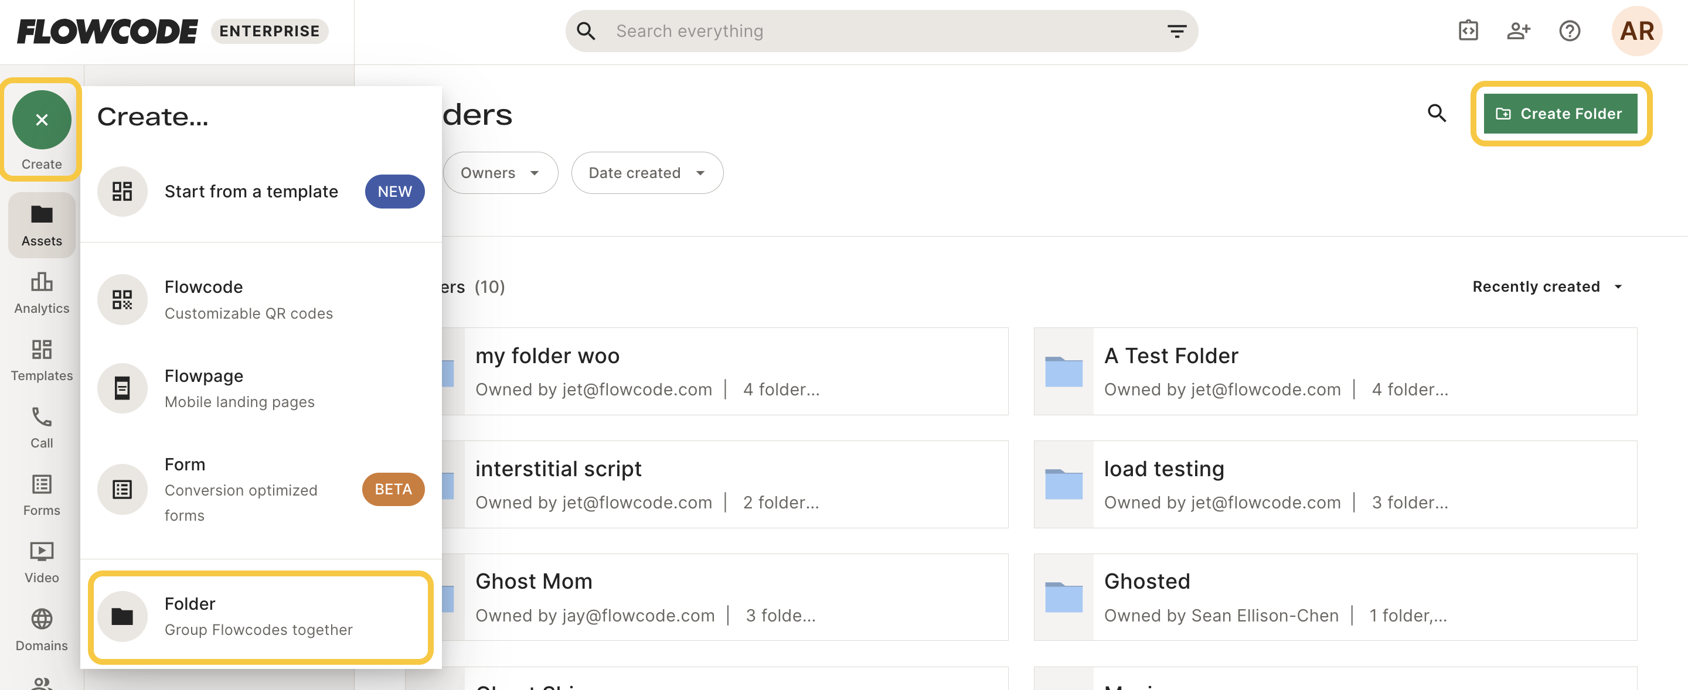Open the Domains section in sidebar

(41, 630)
